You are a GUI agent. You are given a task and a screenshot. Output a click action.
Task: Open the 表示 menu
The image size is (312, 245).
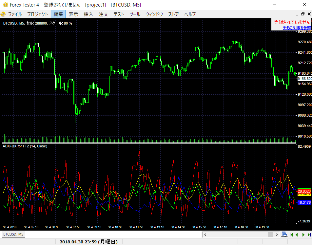(73, 14)
